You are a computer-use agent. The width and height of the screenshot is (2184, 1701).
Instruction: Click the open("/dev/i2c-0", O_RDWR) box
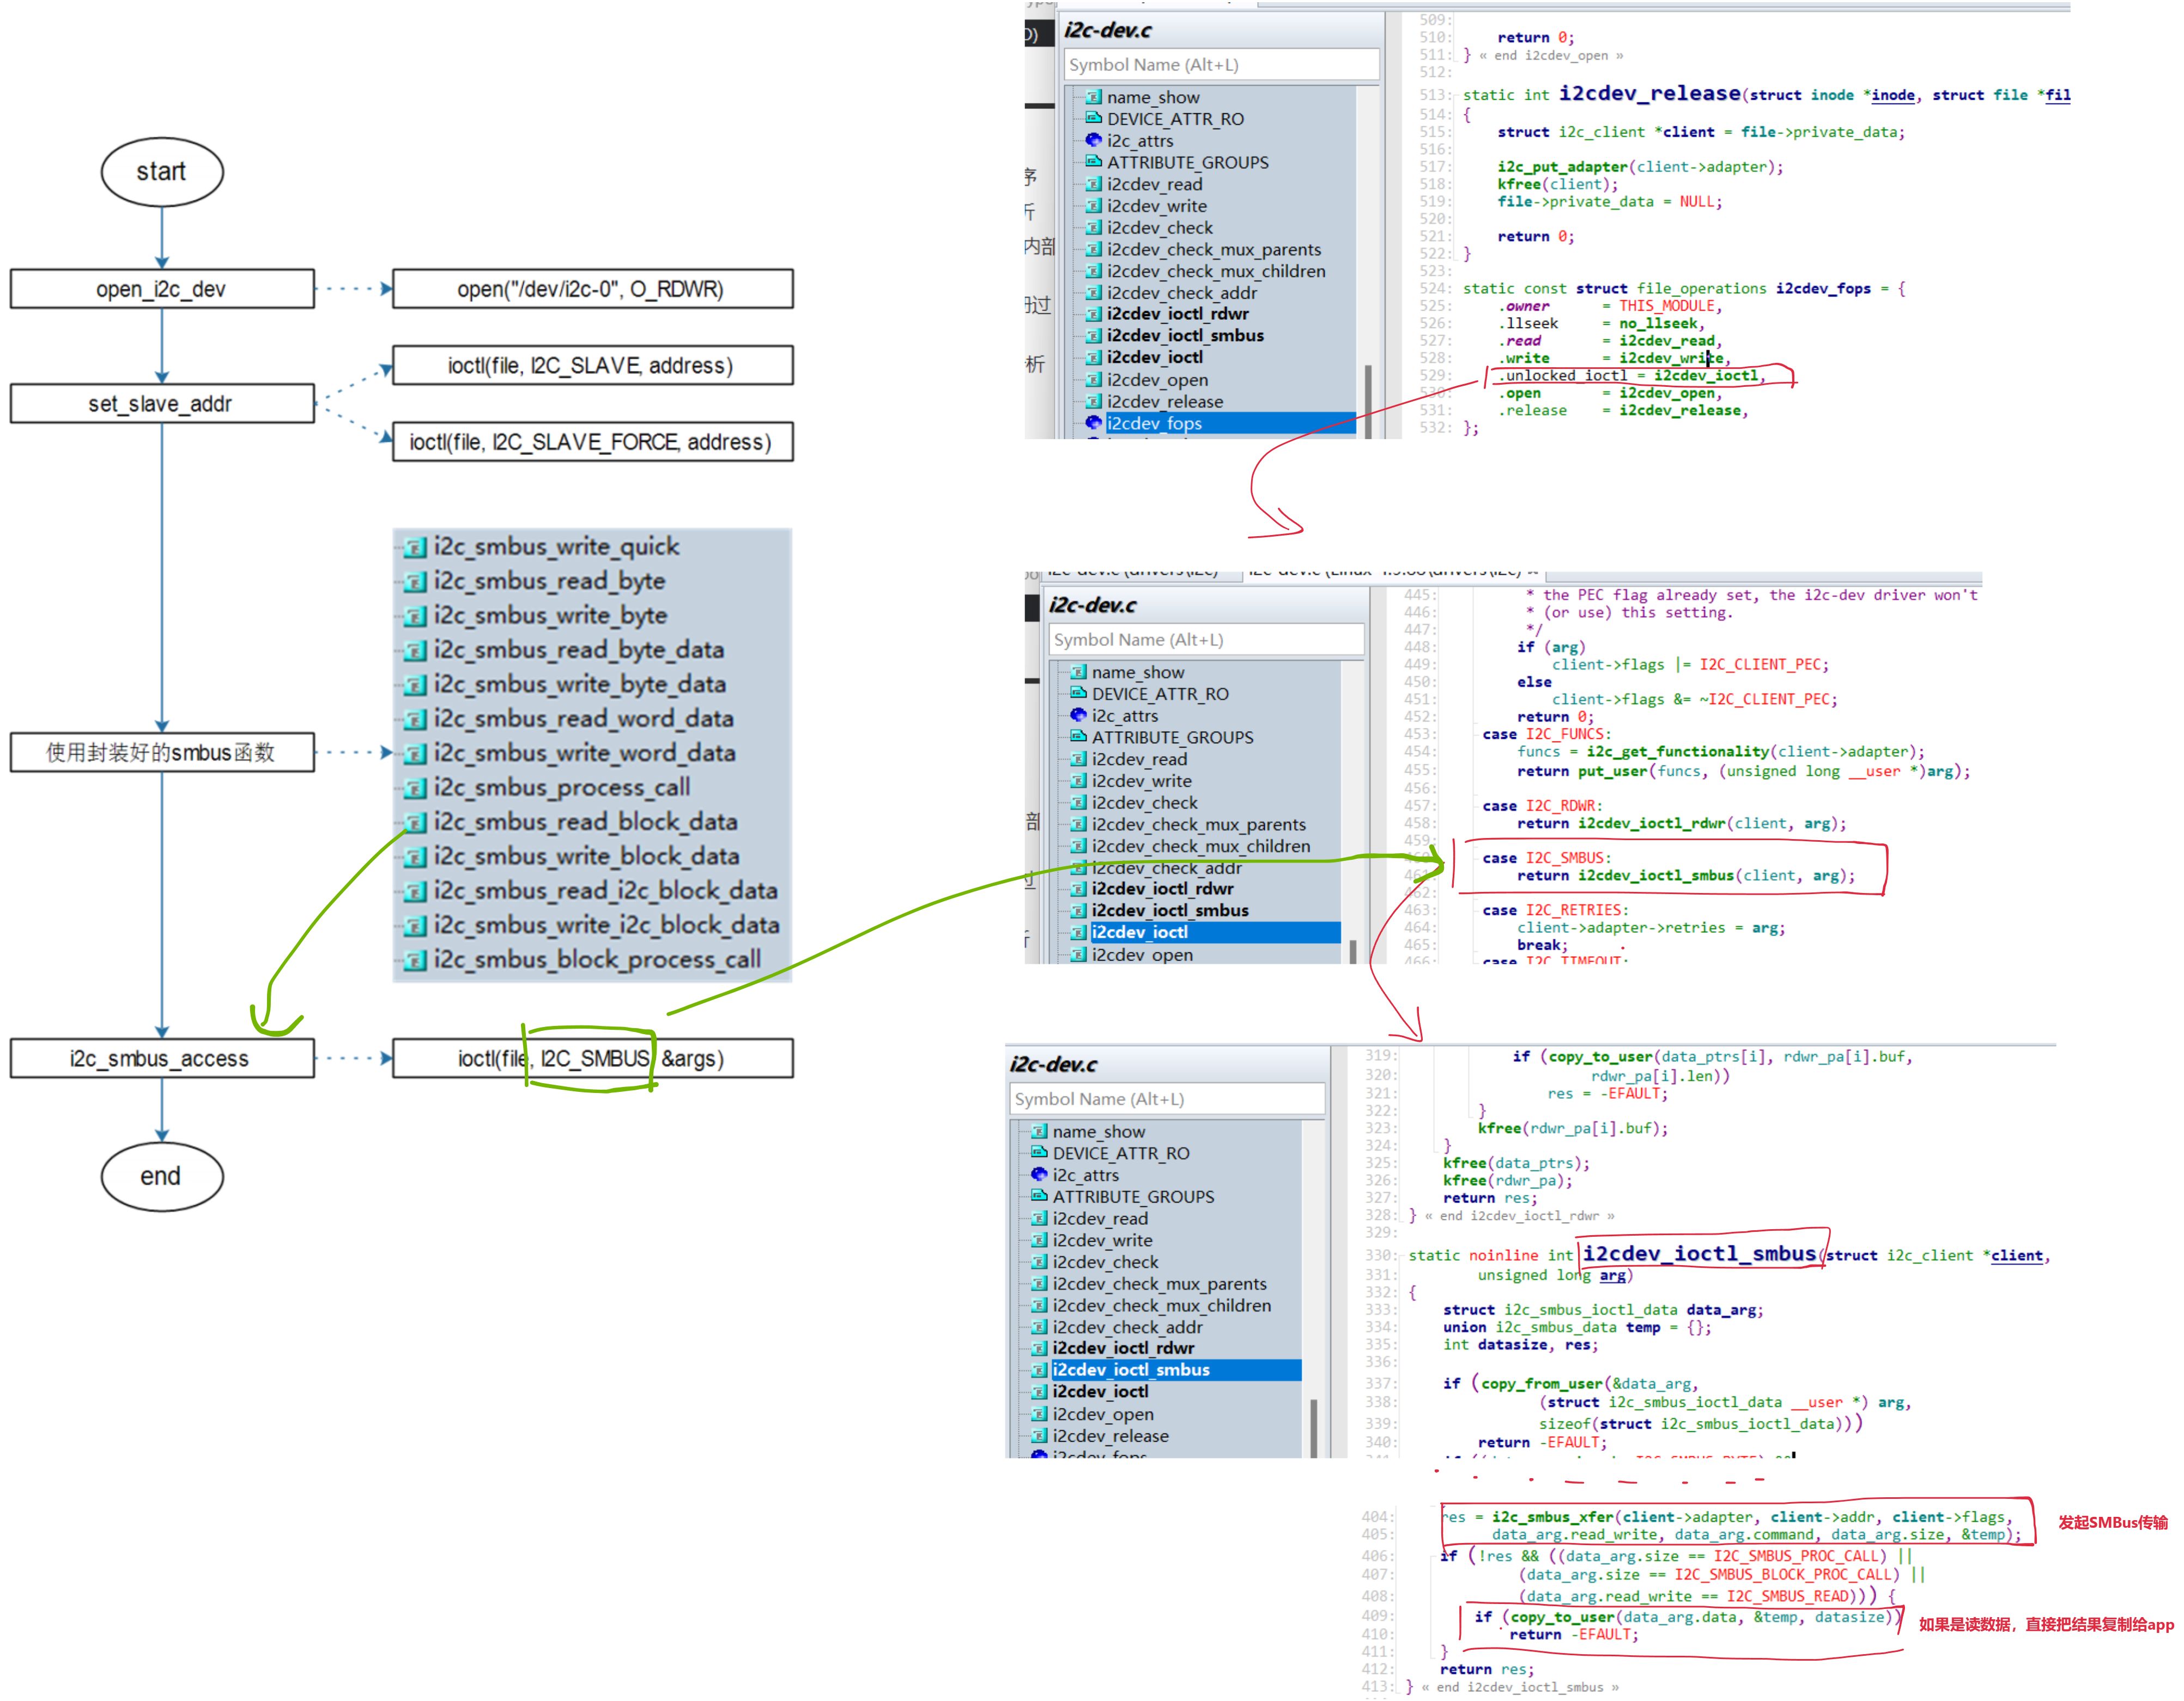click(593, 289)
